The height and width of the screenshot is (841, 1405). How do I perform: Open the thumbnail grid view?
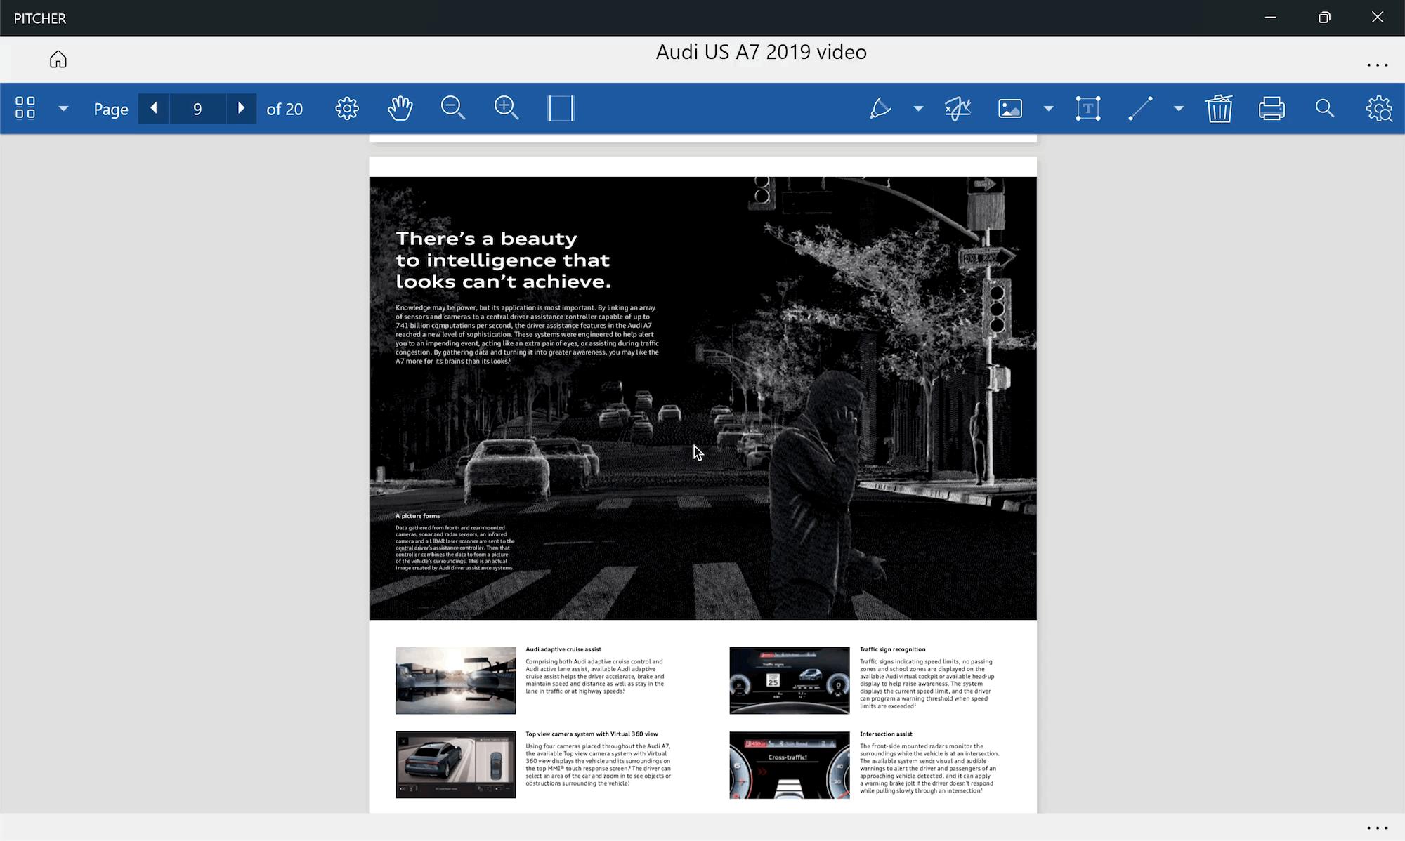(25, 108)
